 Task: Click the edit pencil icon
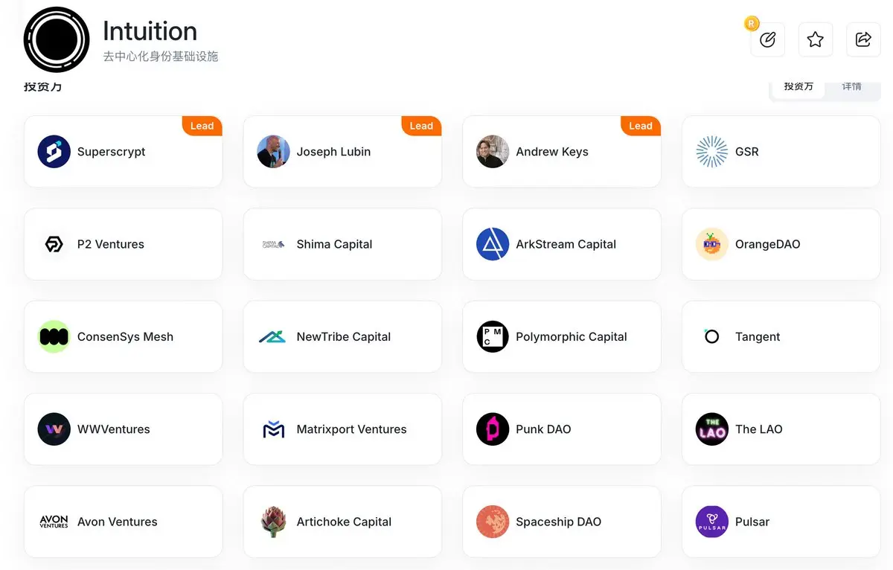click(x=767, y=39)
